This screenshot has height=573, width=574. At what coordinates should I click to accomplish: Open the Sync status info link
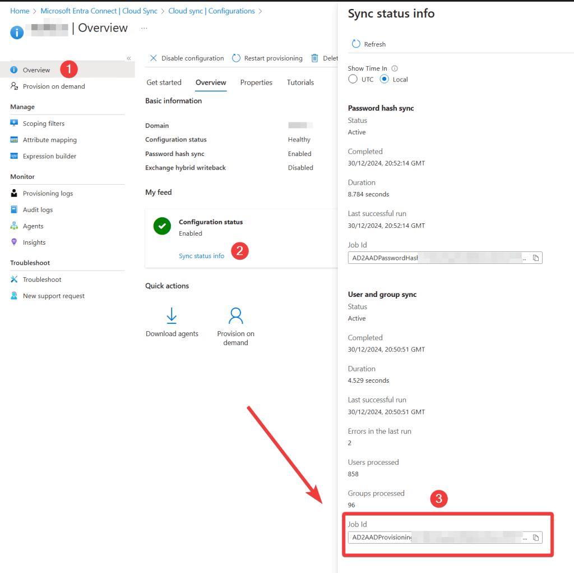pyautogui.click(x=201, y=256)
